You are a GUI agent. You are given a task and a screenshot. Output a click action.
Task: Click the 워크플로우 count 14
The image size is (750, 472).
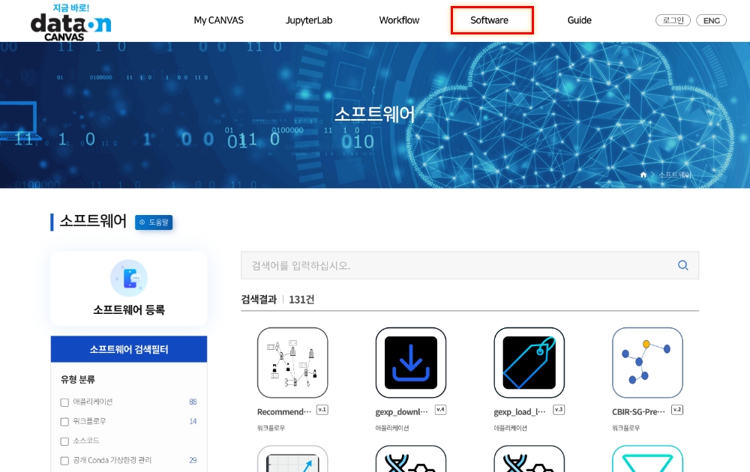click(193, 421)
